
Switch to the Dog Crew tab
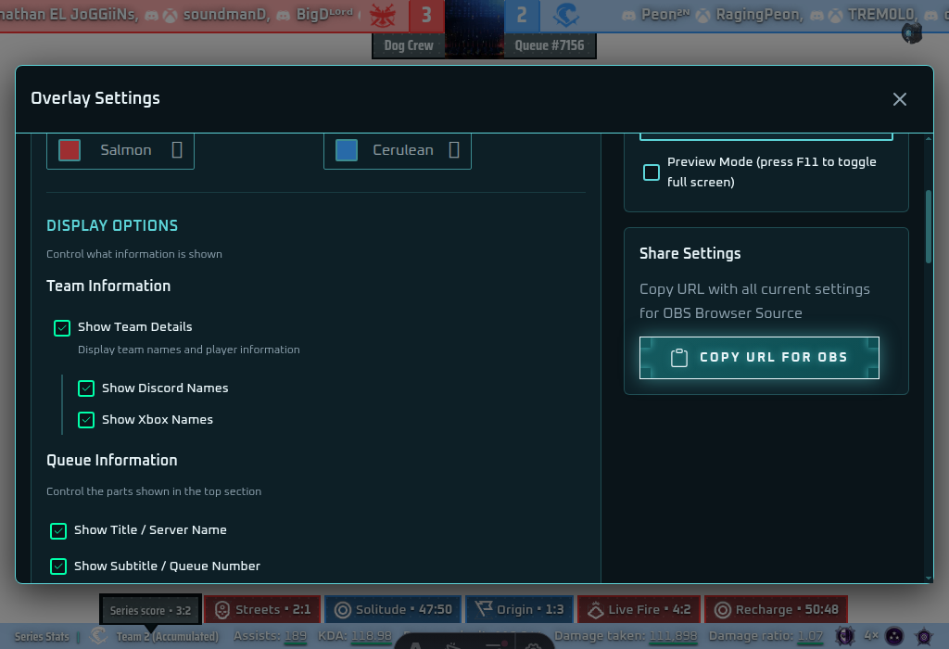pyautogui.click(x=408, y=45)
